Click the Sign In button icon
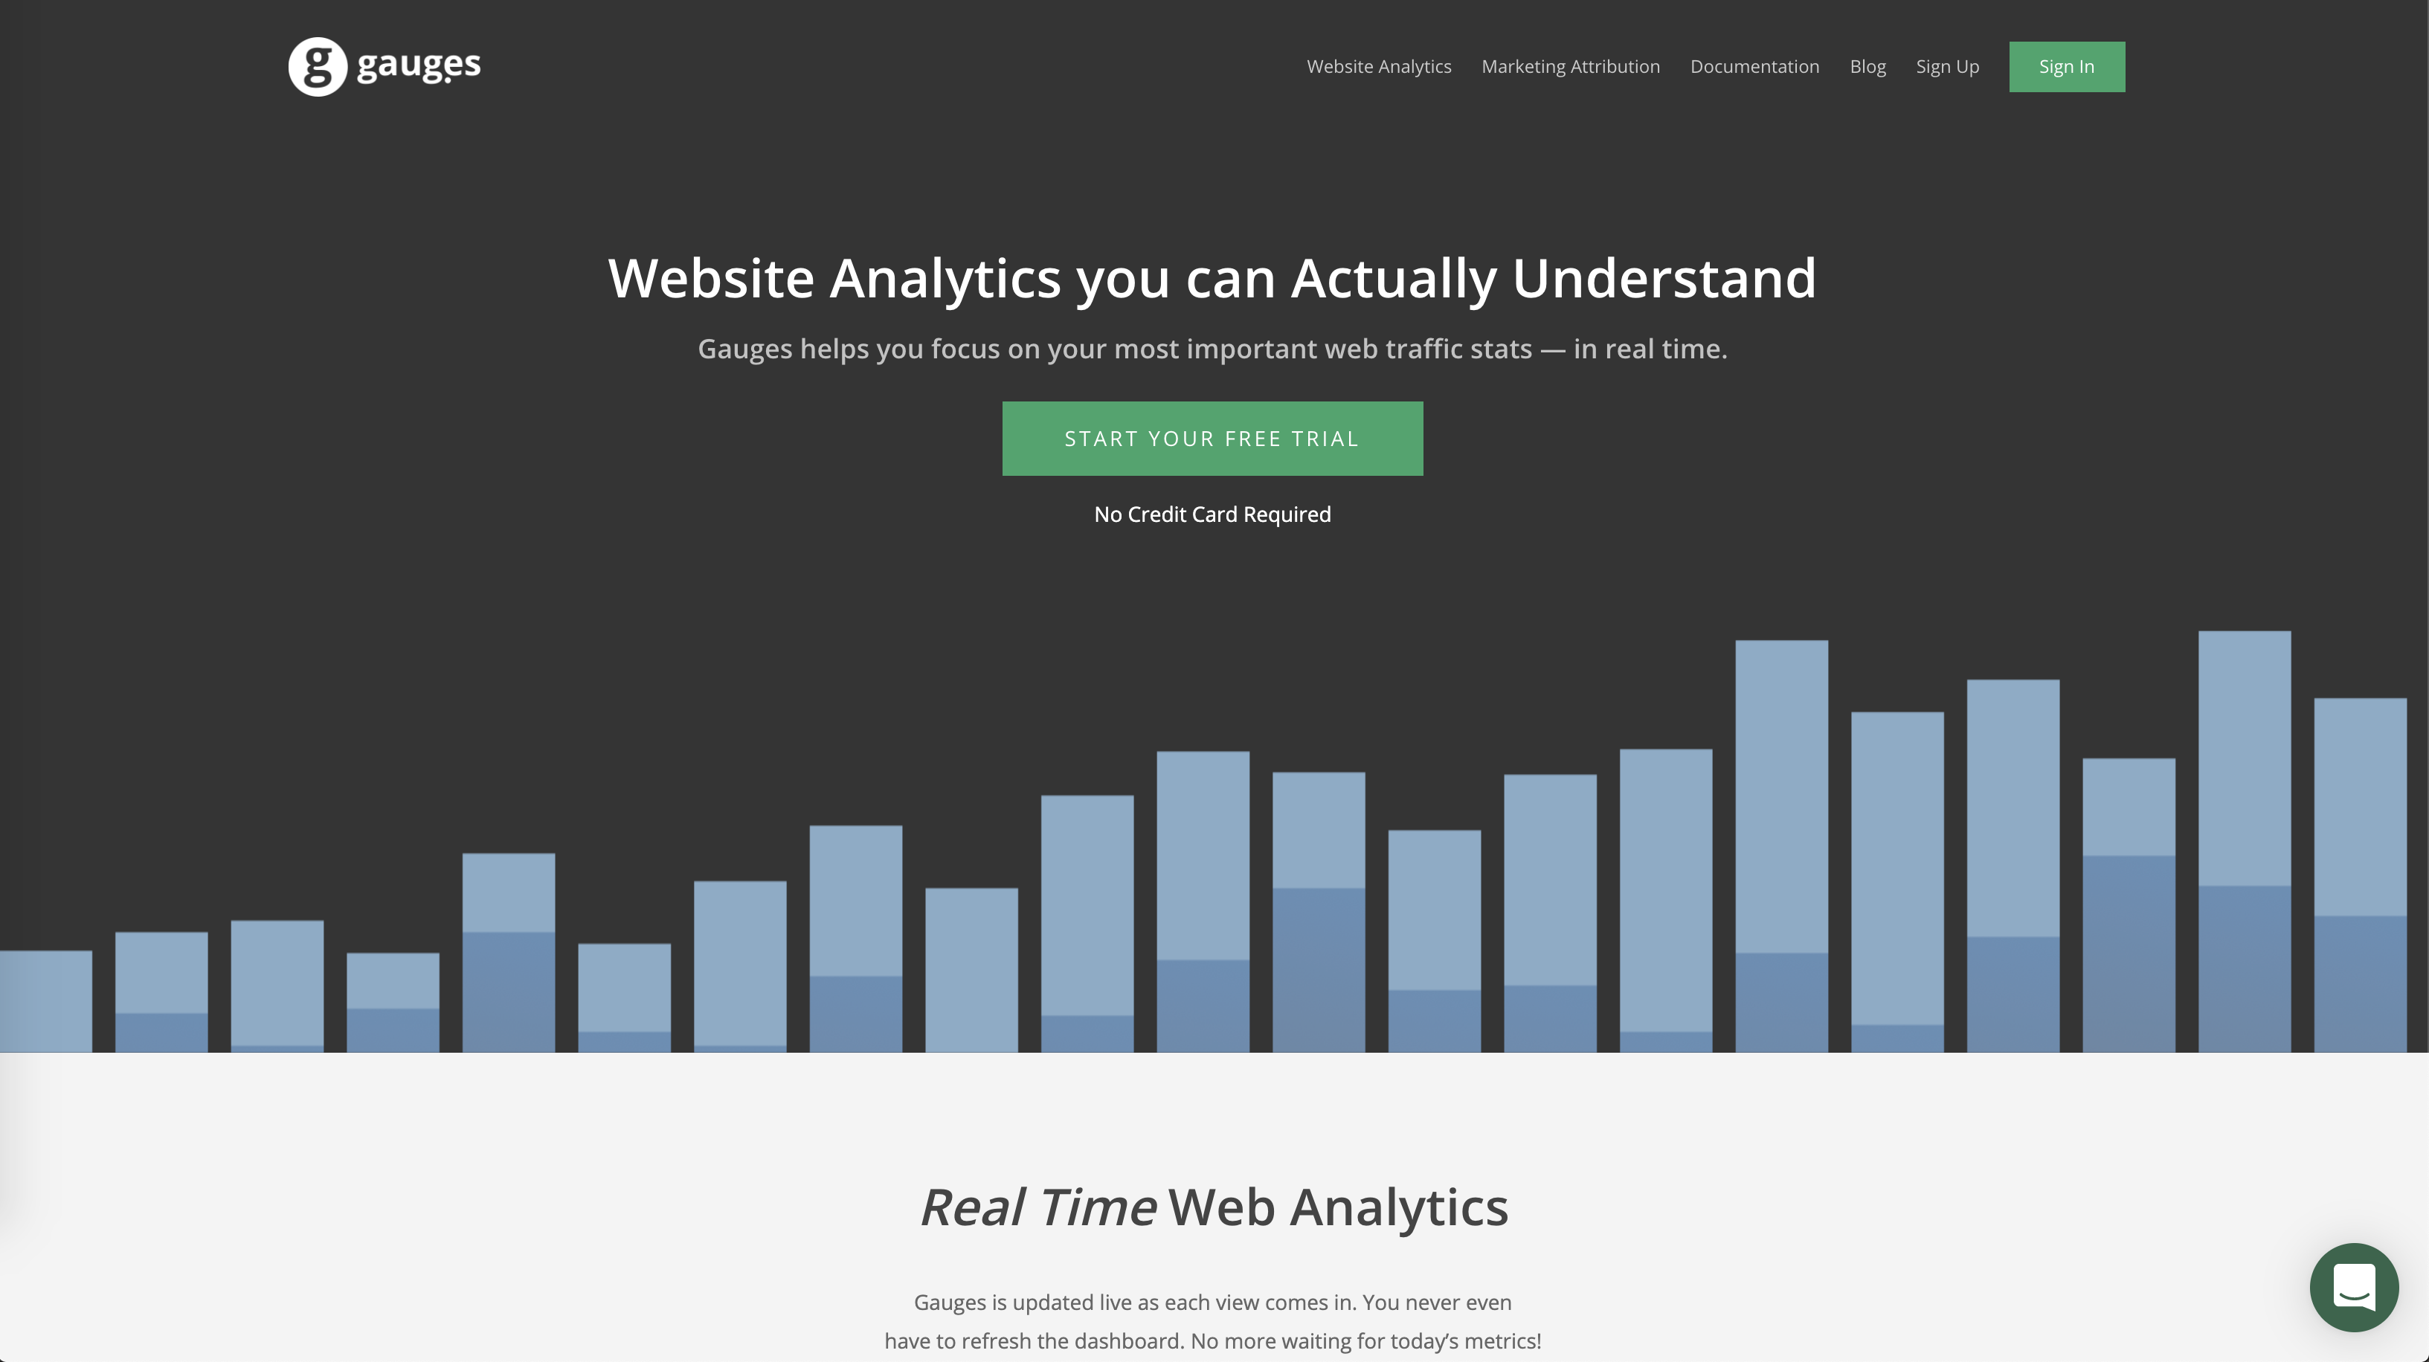This screenshot has width=2429, height=1362. coord(2065,65)
